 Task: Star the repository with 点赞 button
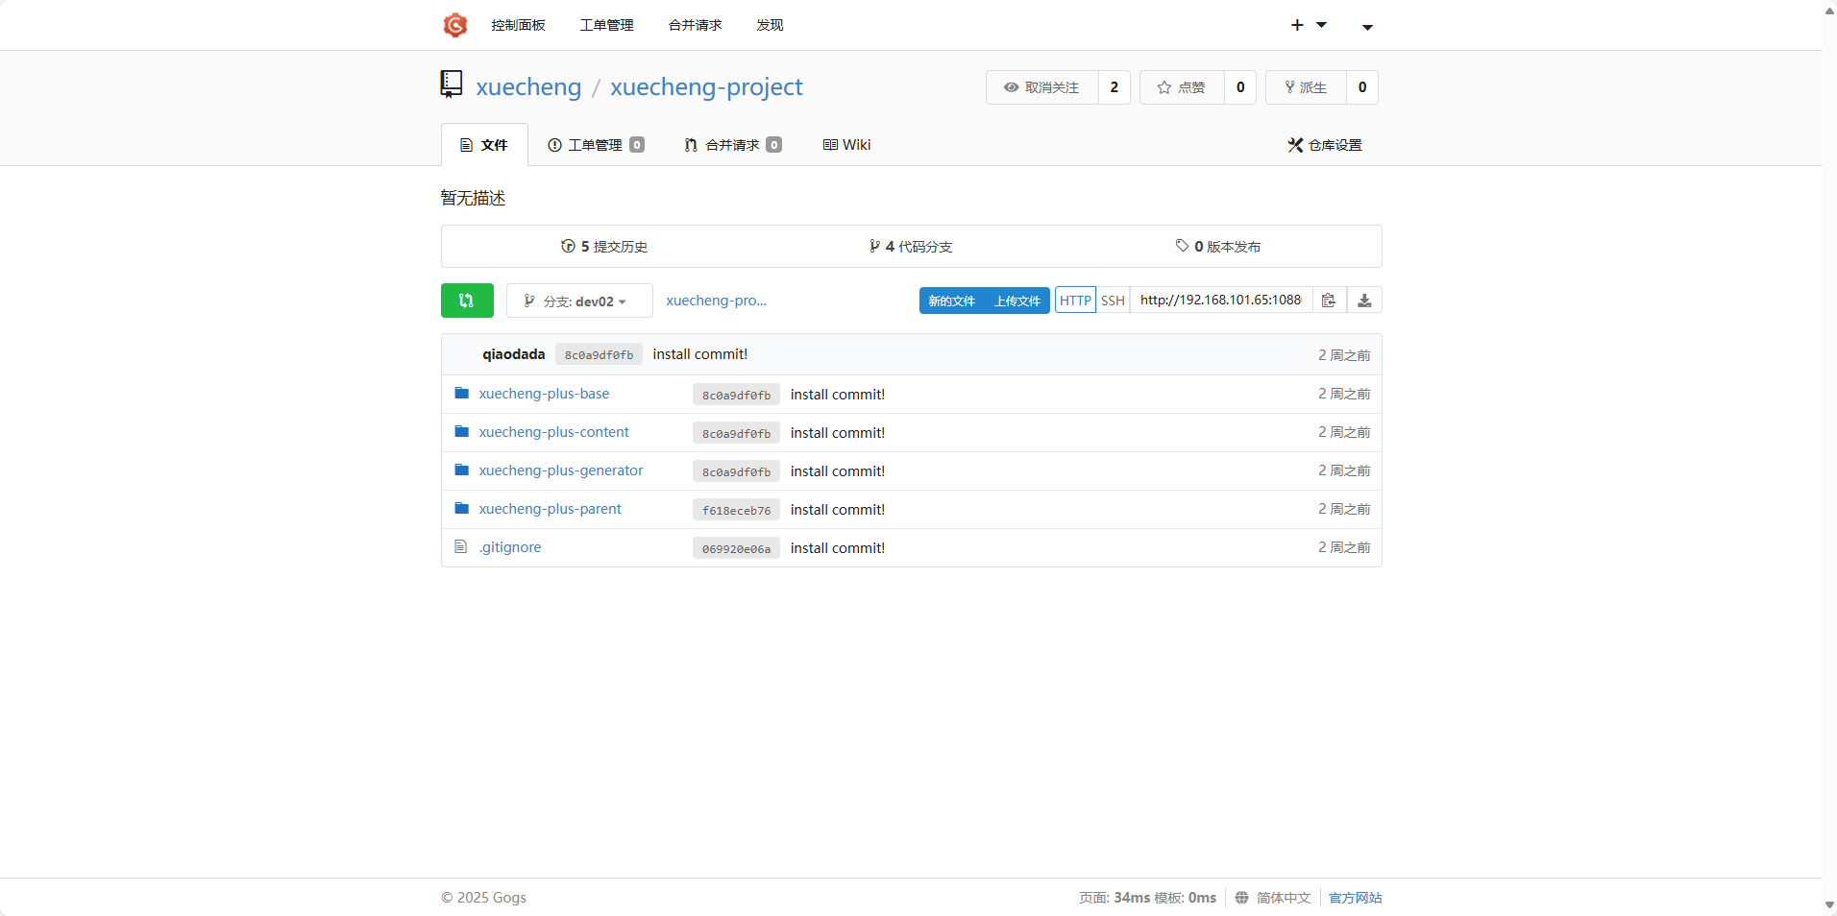click(x=1182, y=87)
